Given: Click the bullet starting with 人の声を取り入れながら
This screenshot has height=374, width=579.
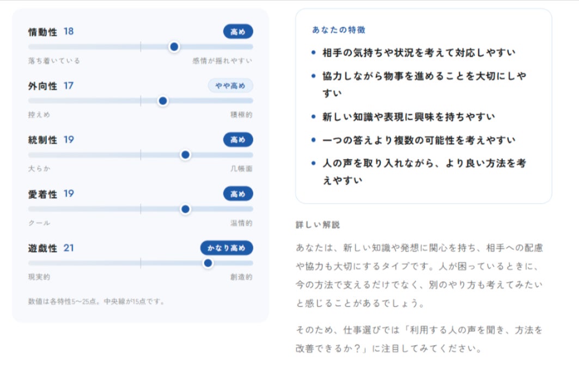Looking at the screenshot, I should click(x=424, y=171).
